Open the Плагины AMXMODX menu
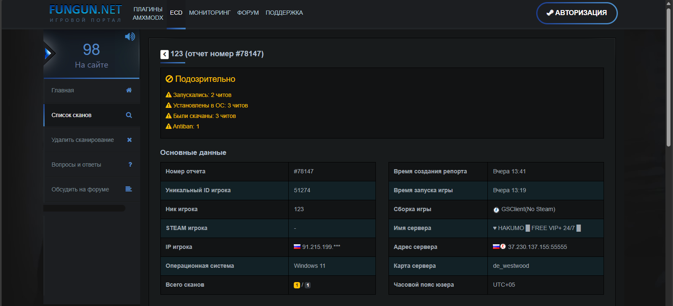 coord(148,13)
